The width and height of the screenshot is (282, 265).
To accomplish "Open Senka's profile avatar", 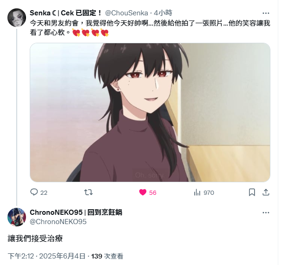I will 17,18.
